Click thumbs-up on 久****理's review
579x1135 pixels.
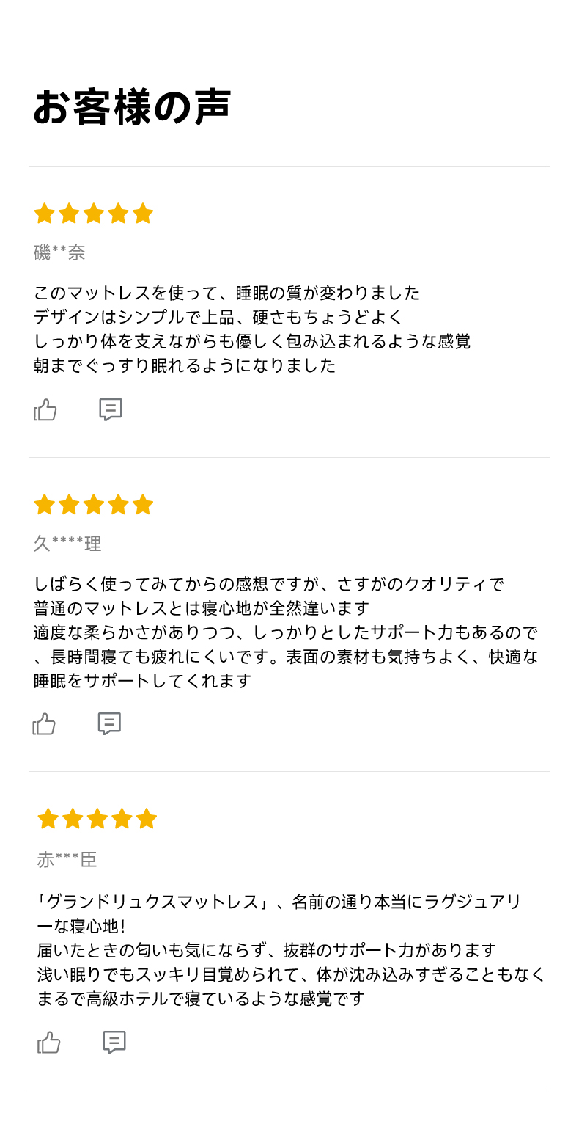tap(45, 723)
